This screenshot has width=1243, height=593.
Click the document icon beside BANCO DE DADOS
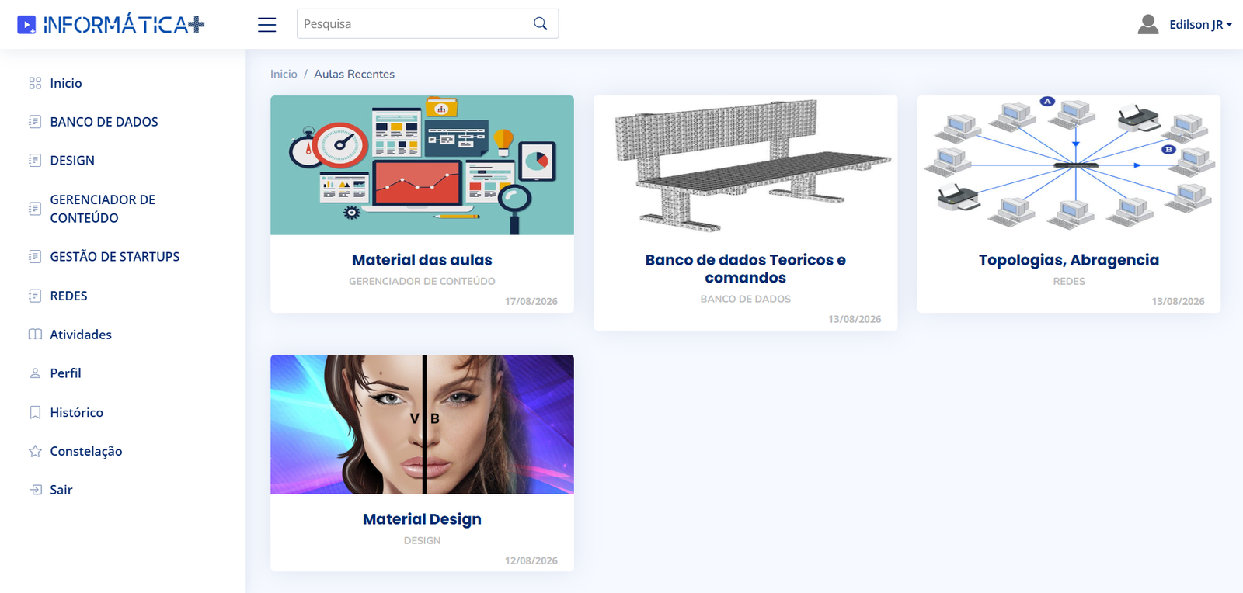35,122
